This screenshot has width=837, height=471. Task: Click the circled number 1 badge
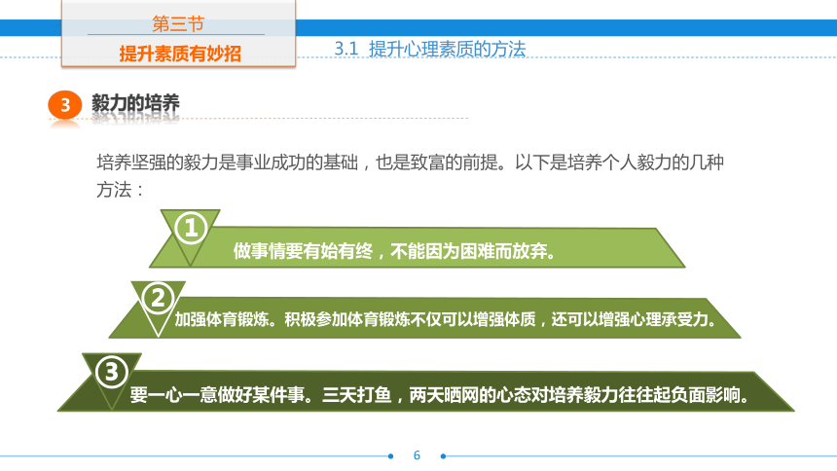point(191,228)
